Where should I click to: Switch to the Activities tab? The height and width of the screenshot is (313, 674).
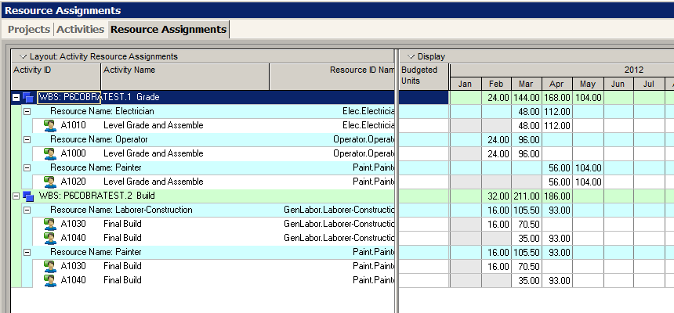tap(81, 29)
